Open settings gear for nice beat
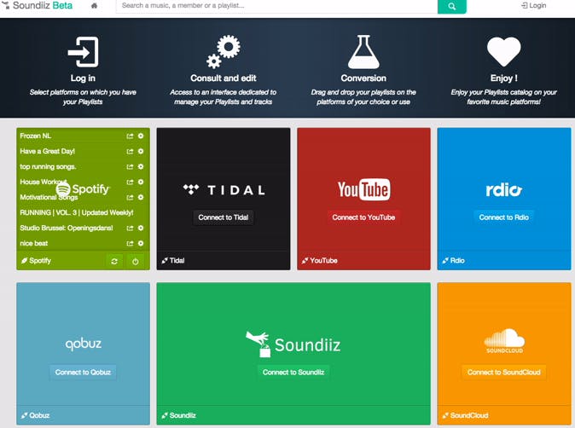Image resolution: width=575 pixels, height=428 pixels. tap(141, 244)
